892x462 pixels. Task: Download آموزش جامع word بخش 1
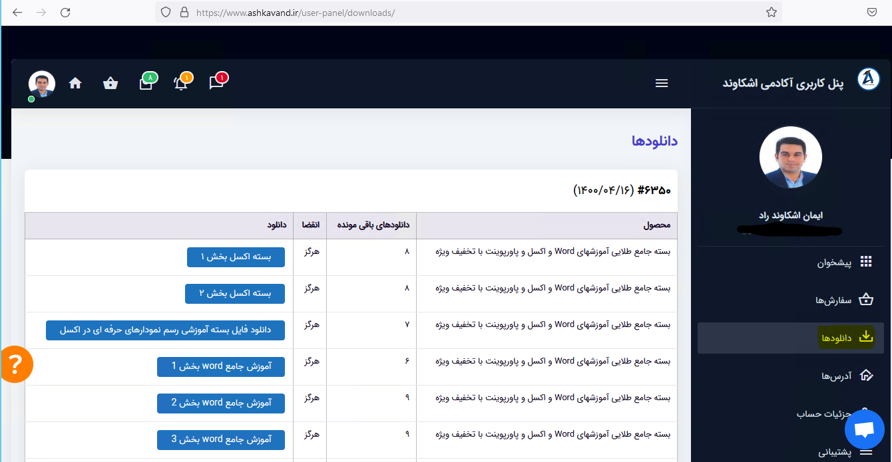pos(221,366)
